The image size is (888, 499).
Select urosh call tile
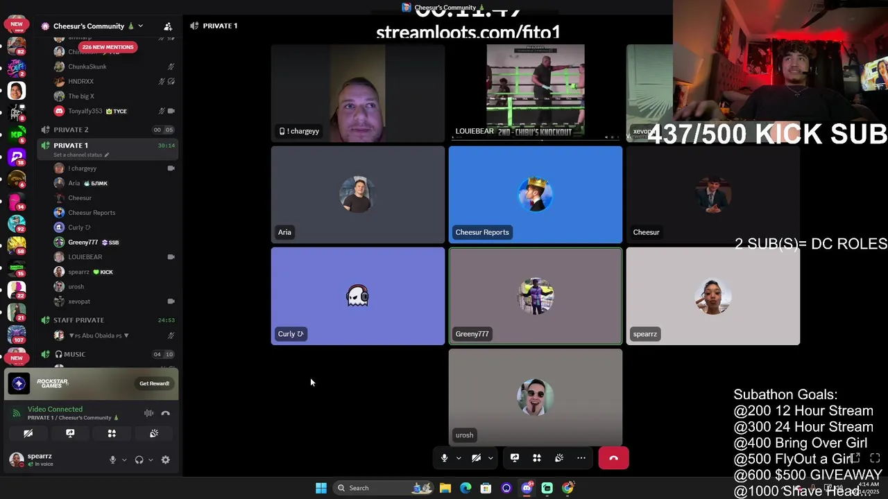tap(536, 397)
